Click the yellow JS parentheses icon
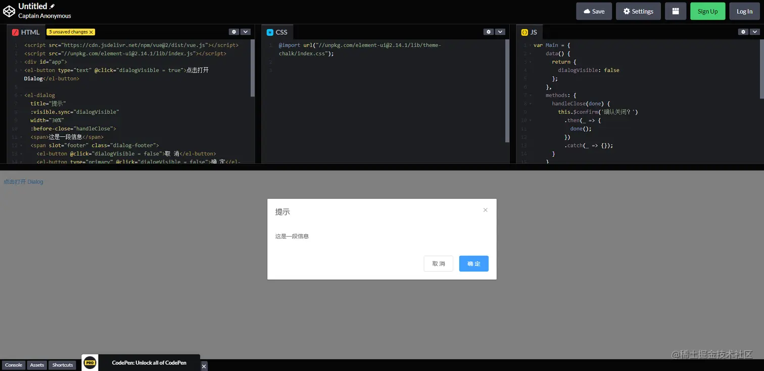Screen dimensions: 764x371 (524, 32)
